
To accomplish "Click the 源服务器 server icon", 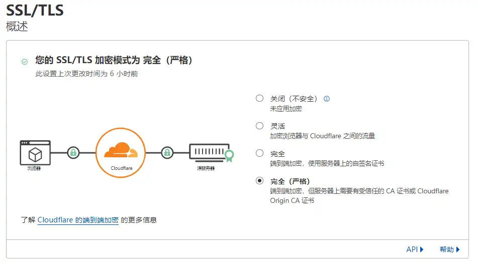I will tap(209, 153).
